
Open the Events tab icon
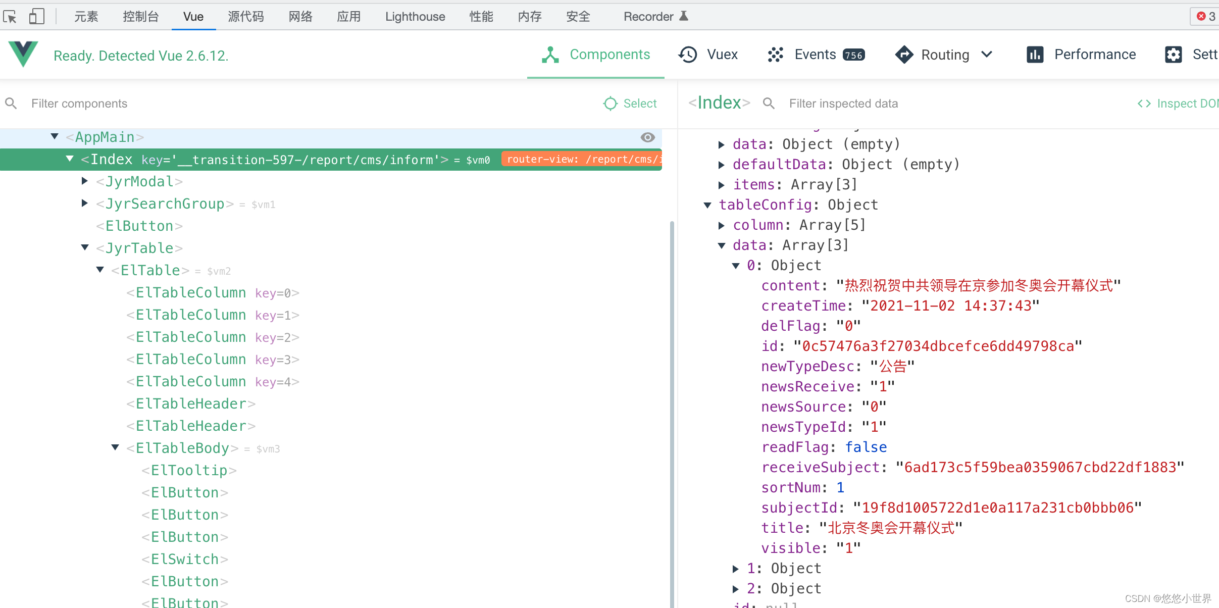(776, 55)
